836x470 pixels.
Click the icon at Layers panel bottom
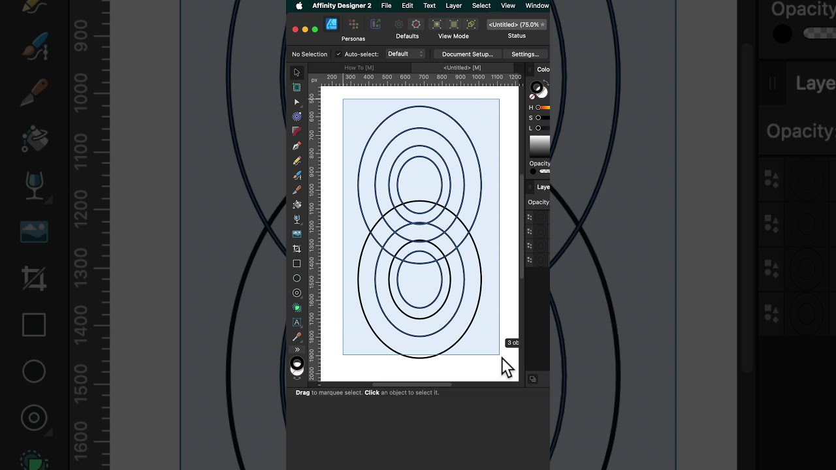(x=532, y=379)
